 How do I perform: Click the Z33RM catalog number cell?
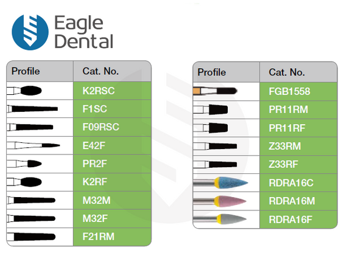click(298, 146)
